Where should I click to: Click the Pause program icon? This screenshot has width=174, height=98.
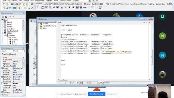[x=25, y=8]
